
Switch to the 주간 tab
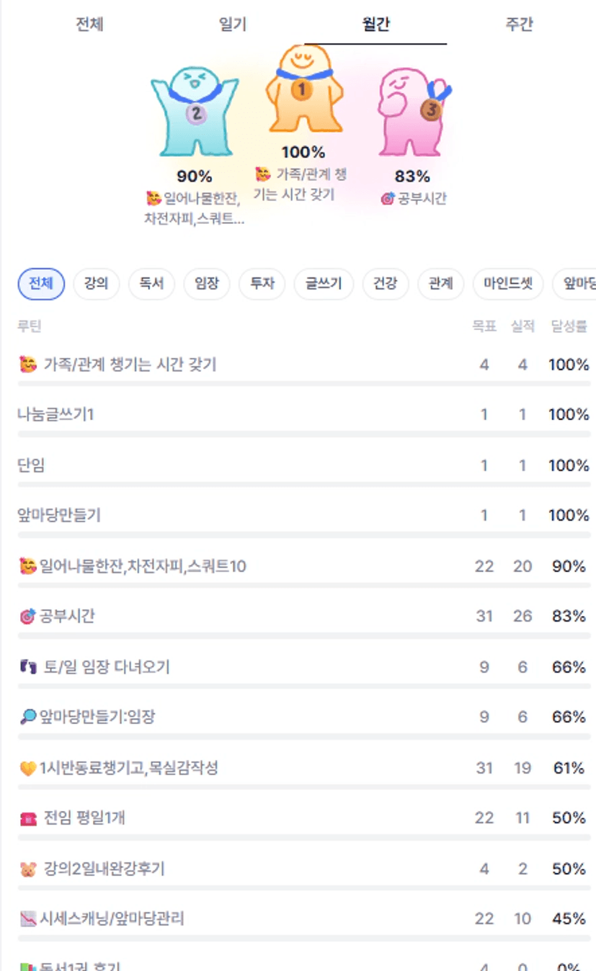(x=519, y=24)
